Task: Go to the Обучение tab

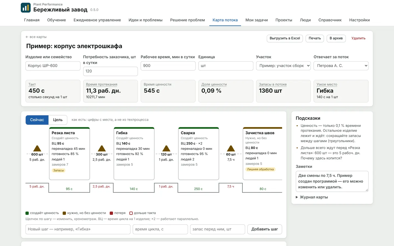Action: [x=57, y=20]
